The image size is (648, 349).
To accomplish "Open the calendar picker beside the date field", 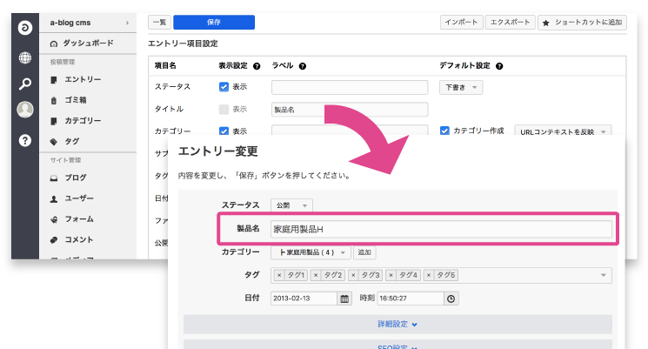I will [x=344, y=298].
